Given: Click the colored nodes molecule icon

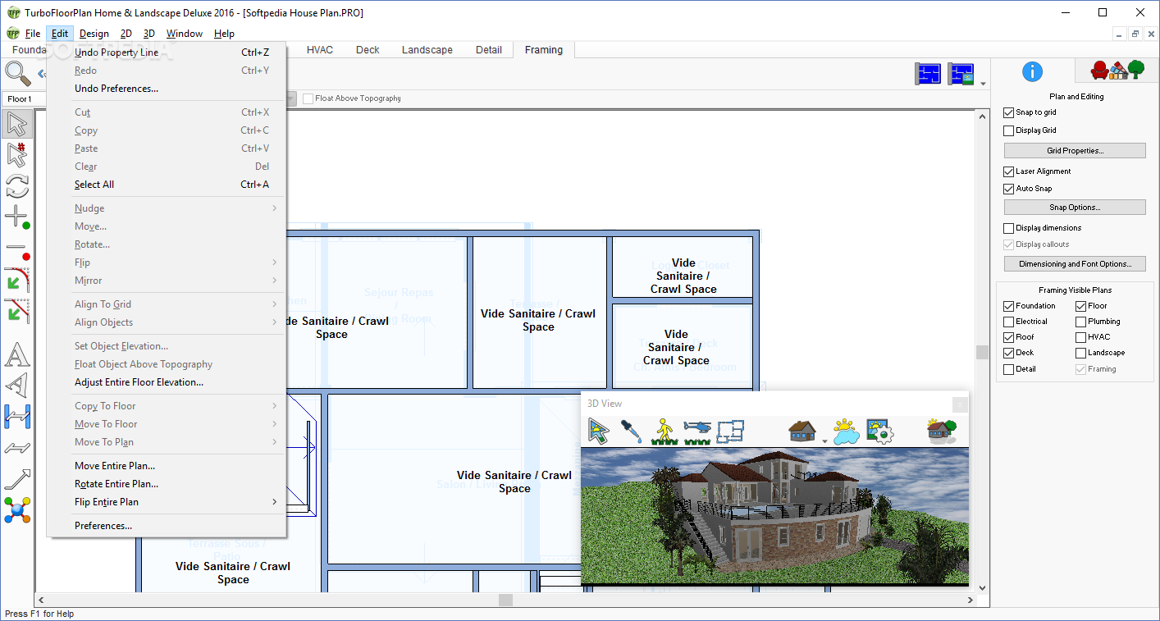Looking at the screenshot, I should click(16, 509).
